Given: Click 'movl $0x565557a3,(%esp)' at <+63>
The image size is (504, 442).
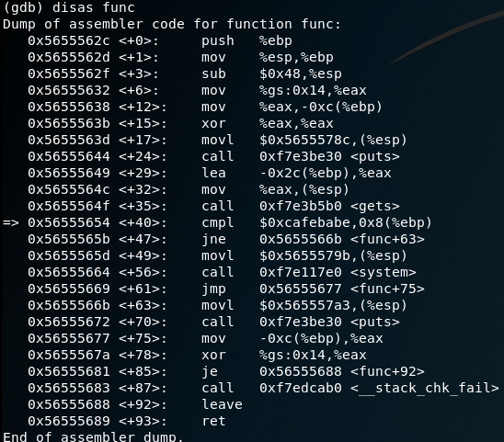Looking at the screenshot, I should [304, 305].
